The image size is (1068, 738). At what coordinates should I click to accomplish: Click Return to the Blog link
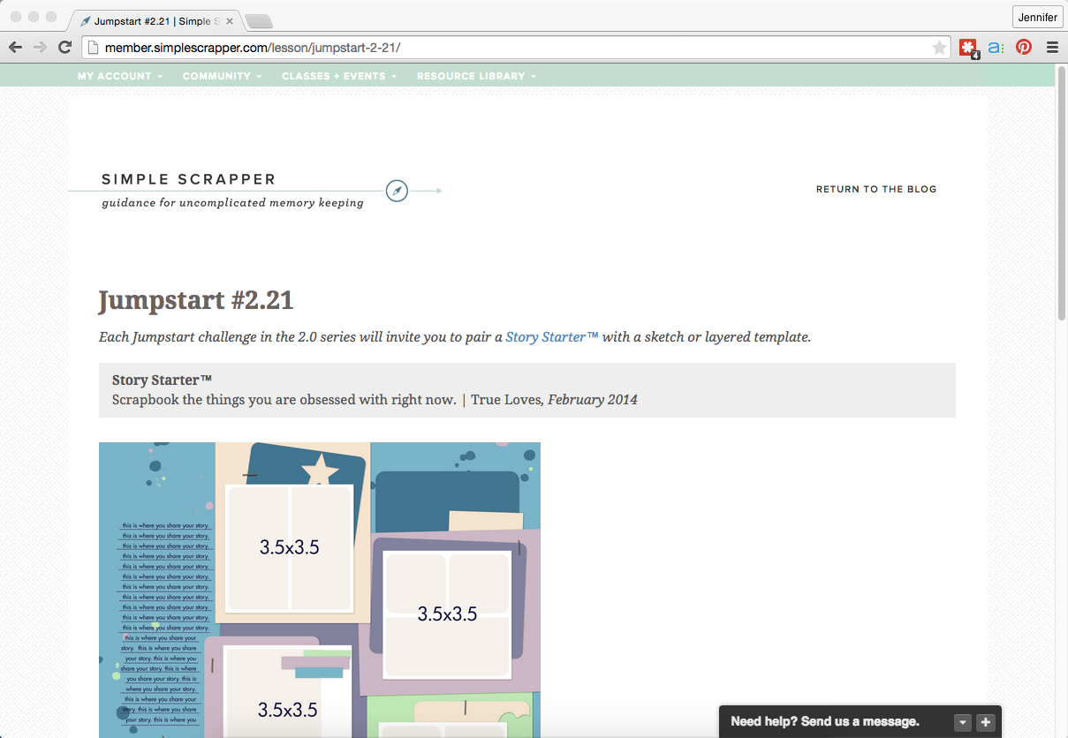[875, 189]
